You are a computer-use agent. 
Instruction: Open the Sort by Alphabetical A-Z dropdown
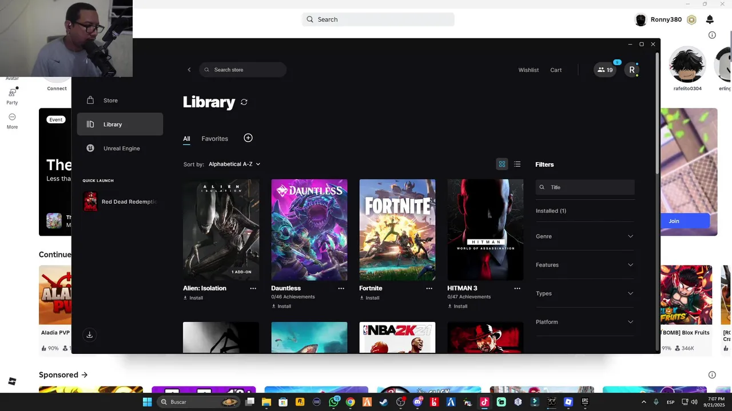point(234,164)
